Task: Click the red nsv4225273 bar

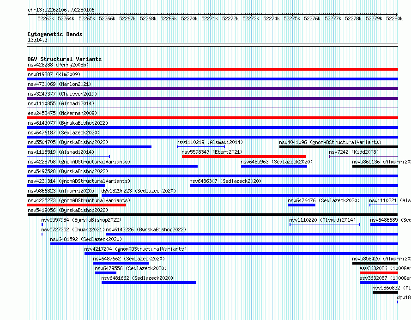Action: 77,205
